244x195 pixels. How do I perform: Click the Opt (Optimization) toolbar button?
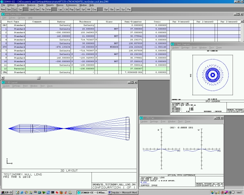(106, 10)
